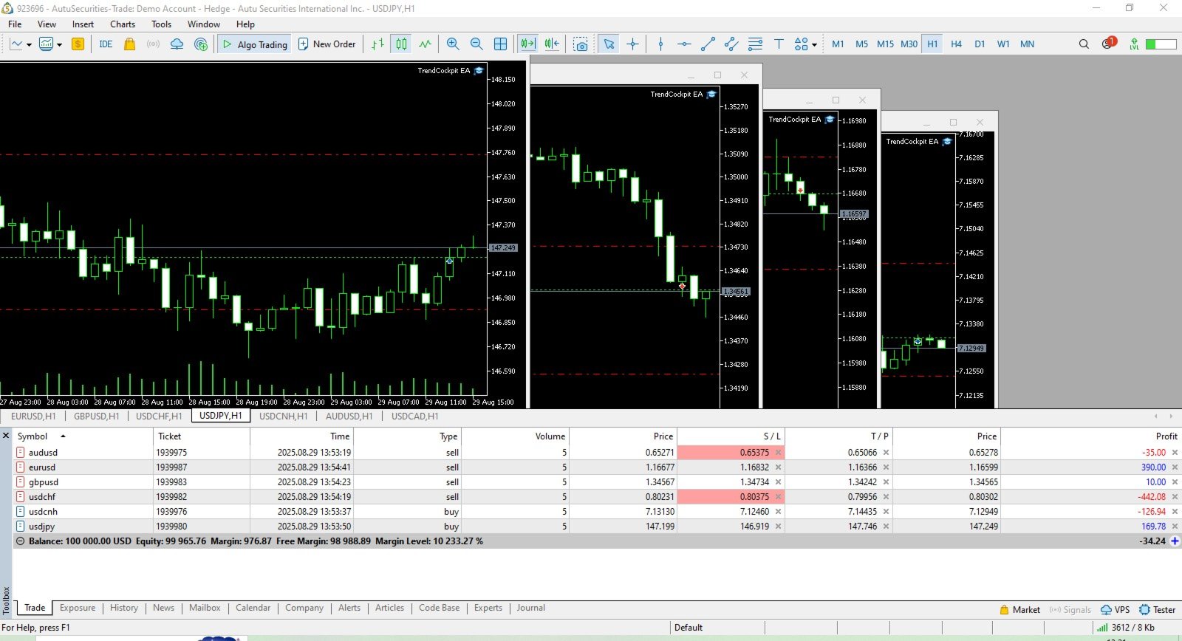Open the chart type dropdown arrow

coord(29,45)
